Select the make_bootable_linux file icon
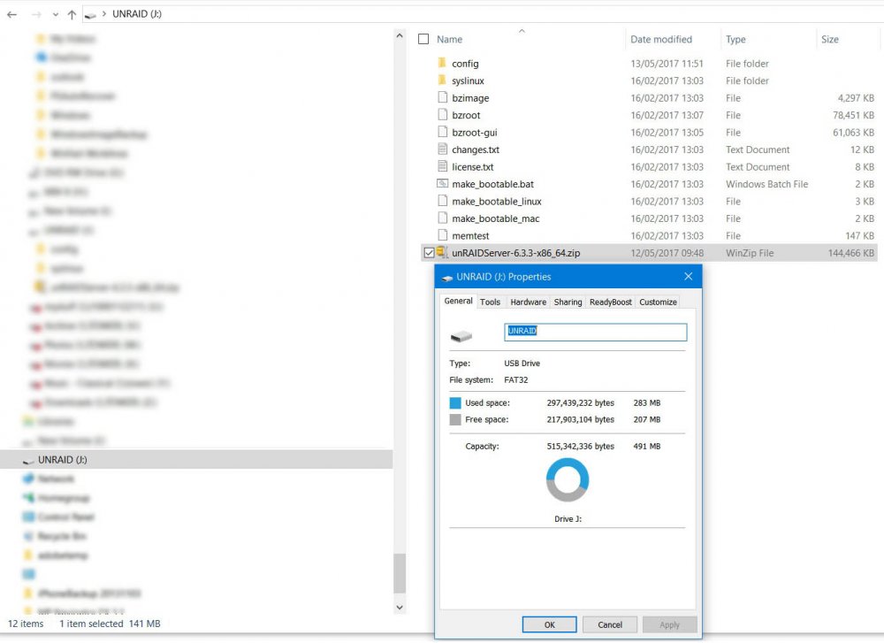The image size is (884, 643). [443, 201]
